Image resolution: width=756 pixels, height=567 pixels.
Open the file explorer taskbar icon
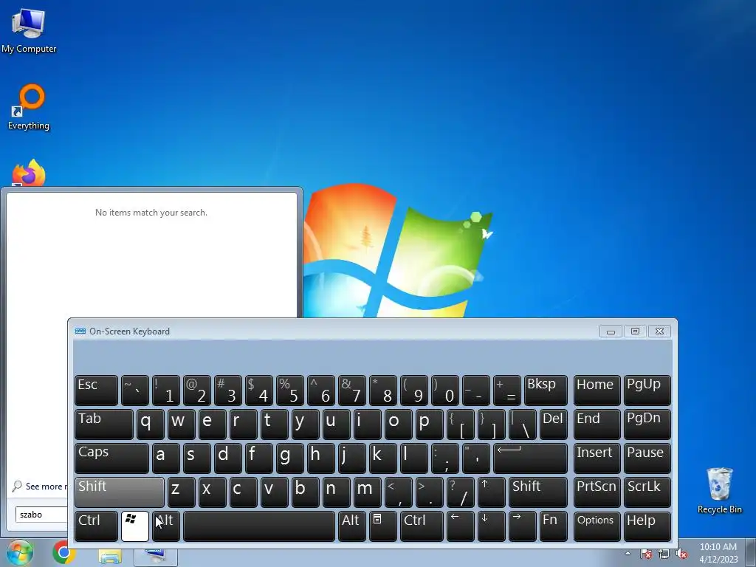click(x=110, y=557)
